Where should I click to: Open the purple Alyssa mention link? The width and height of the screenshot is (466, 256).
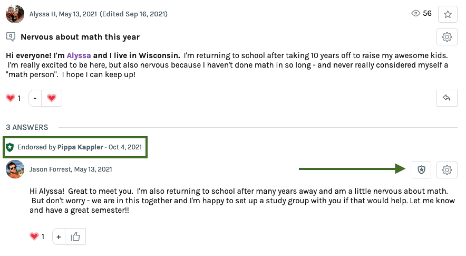(79, 55)
